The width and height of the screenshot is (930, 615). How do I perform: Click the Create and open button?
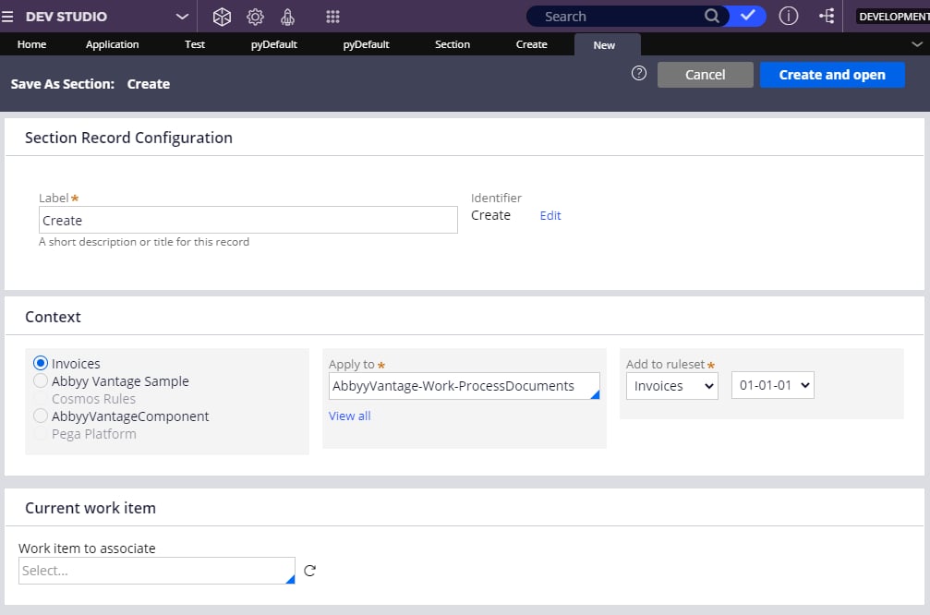tap(832, 75)
